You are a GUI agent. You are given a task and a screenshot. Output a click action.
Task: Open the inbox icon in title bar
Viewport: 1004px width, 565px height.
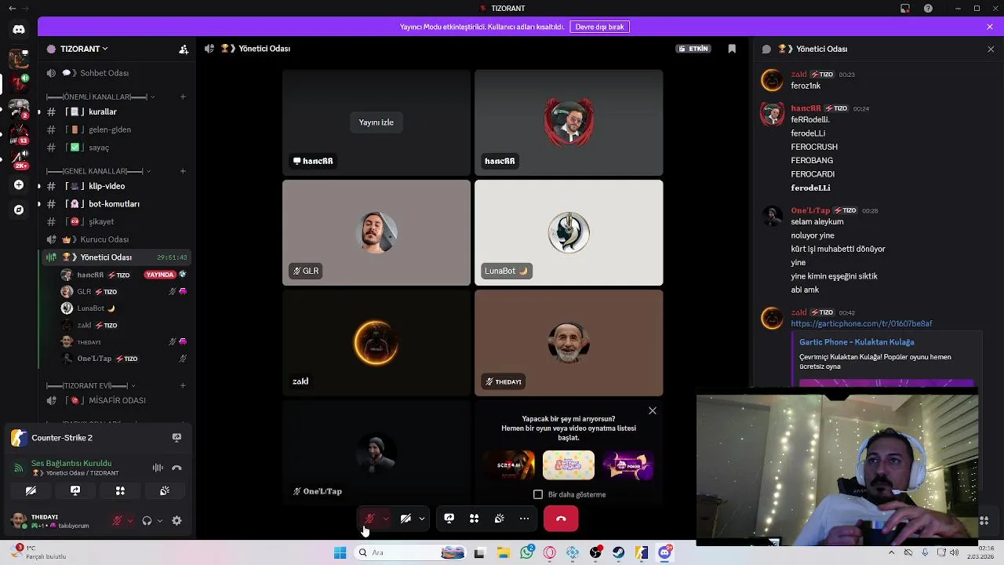[905, 8]
